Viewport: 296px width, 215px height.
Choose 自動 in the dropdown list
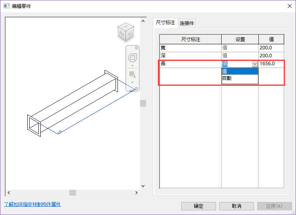240,78
